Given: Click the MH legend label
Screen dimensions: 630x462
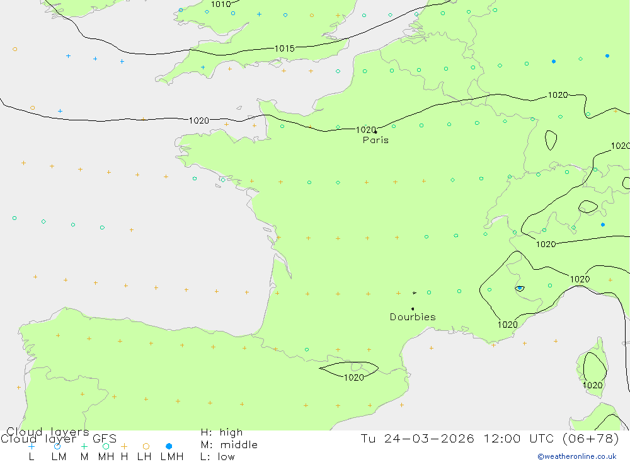Looking at the screenshot, I should click(106, 457).
